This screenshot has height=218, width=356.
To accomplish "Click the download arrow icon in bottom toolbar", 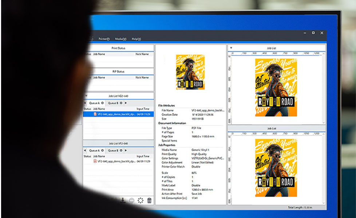I will (123, 200).
